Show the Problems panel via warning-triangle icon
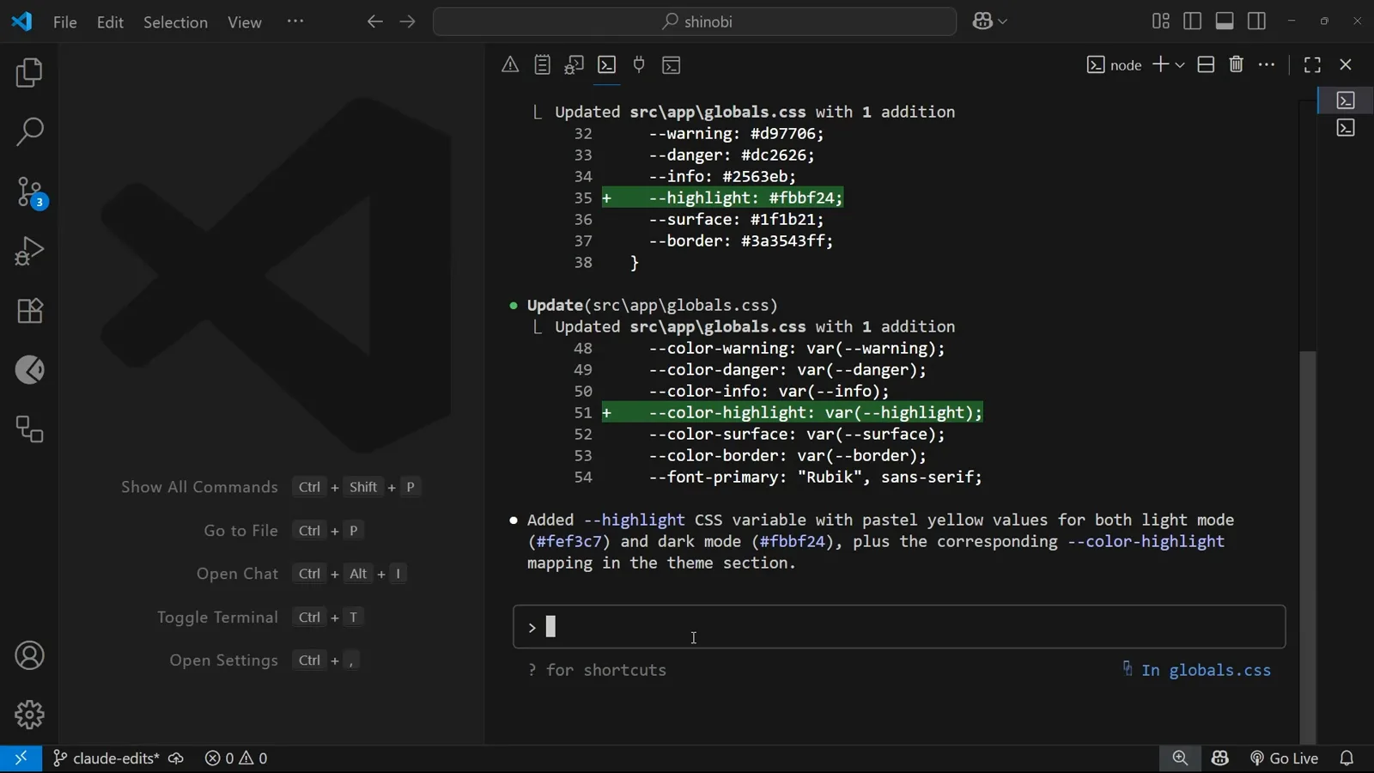 (510, 64)
